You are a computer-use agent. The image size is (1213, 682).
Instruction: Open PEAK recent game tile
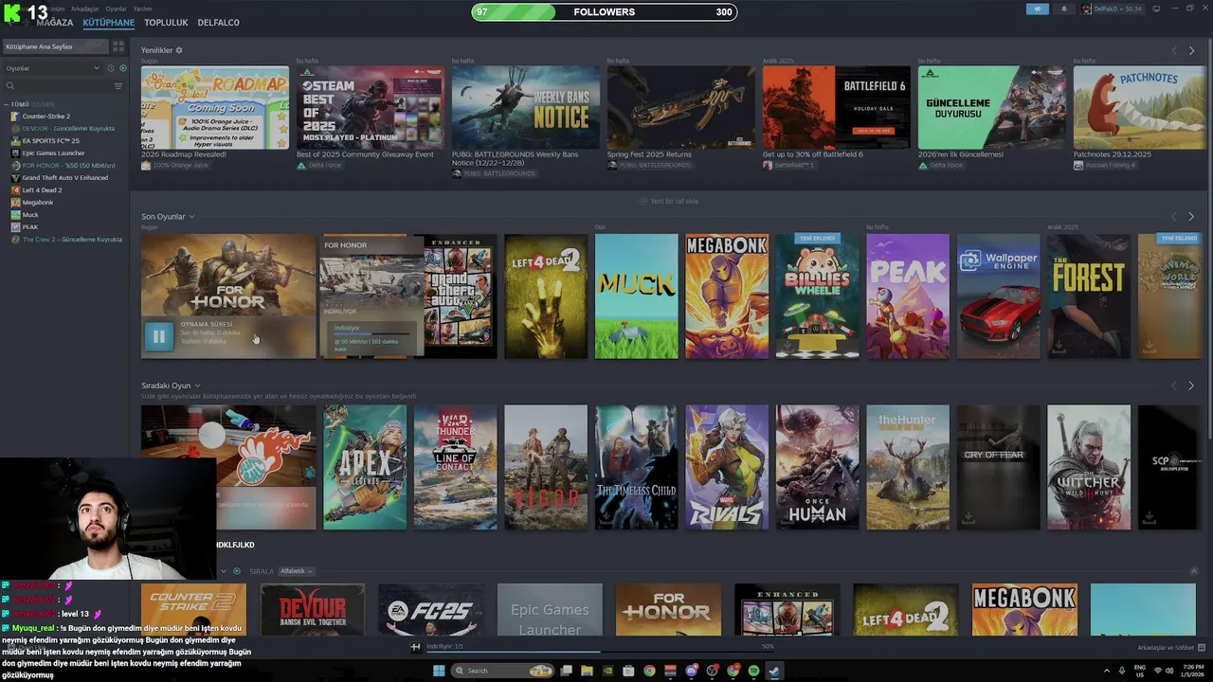point(908,296)
